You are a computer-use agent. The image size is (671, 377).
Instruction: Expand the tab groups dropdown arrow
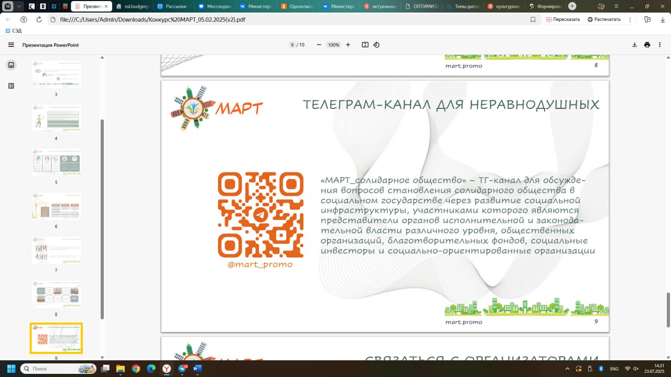point(19,6)
